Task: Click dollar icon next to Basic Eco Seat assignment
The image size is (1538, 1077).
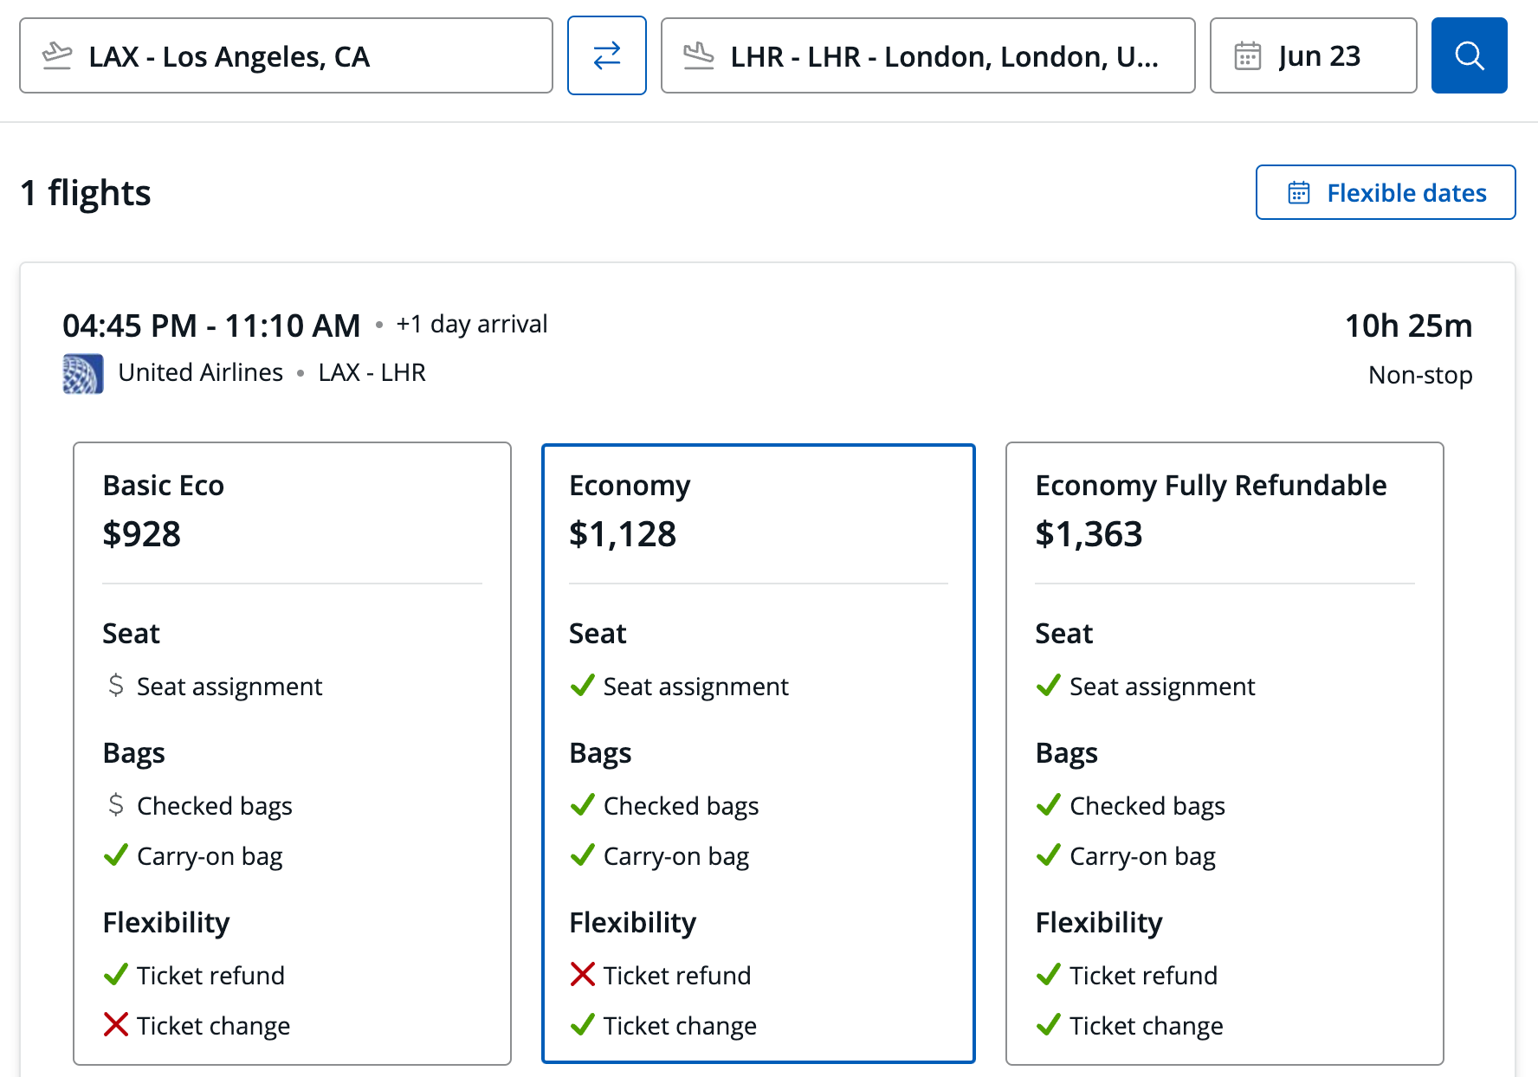Action: 116,686
